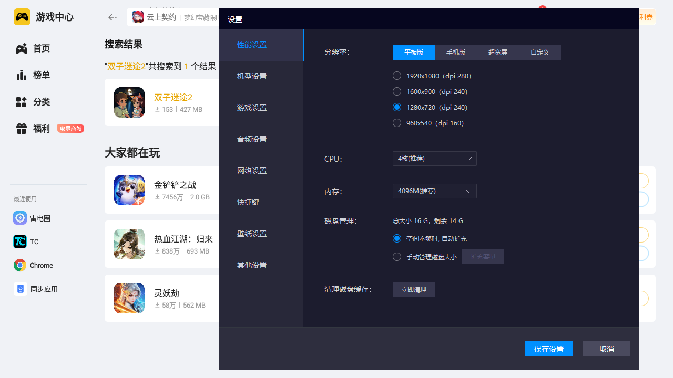The height and width of the screenshot is (378, 673).
Task: Click the back arrow next to search bar
Action: pyautogui.click(x=112, y=17)
